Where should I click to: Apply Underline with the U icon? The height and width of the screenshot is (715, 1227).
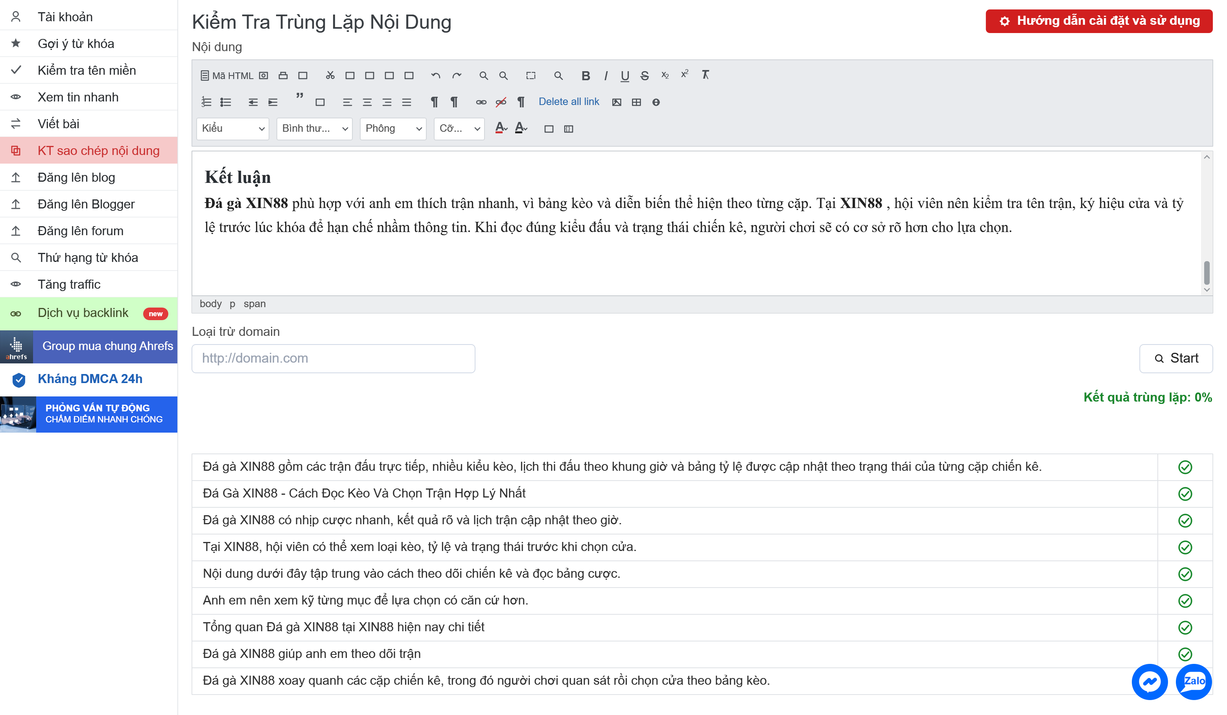coord(625,76)
